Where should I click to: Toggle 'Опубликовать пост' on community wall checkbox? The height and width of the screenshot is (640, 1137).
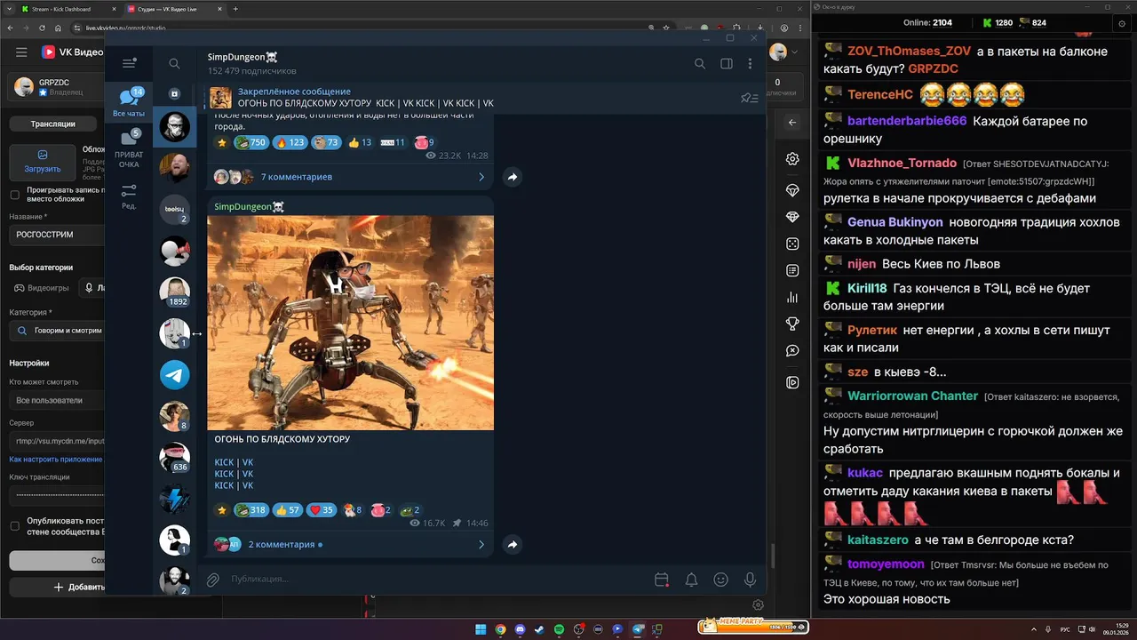14,526
